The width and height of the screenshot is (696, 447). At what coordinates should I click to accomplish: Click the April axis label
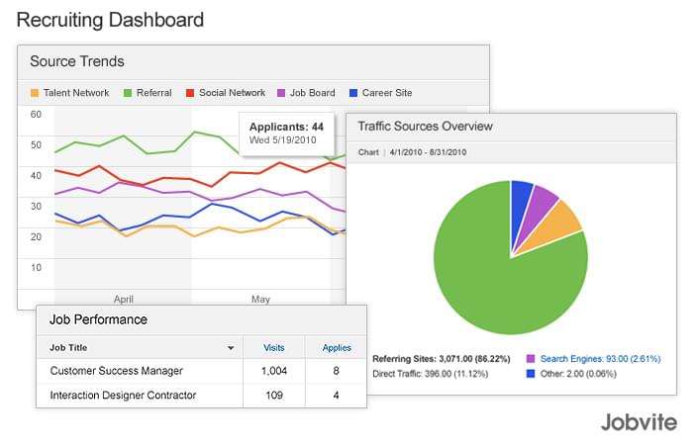tap(124, 300)
